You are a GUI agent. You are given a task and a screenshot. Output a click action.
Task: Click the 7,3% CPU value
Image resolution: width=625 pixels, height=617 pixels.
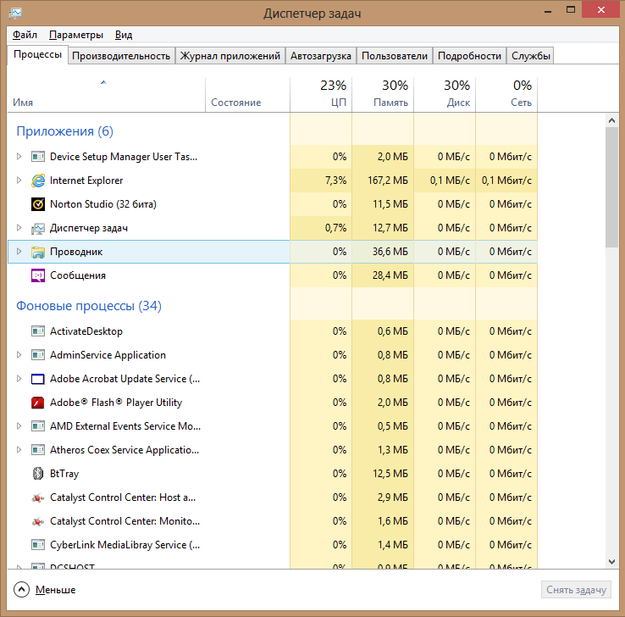tap(335, 181)
